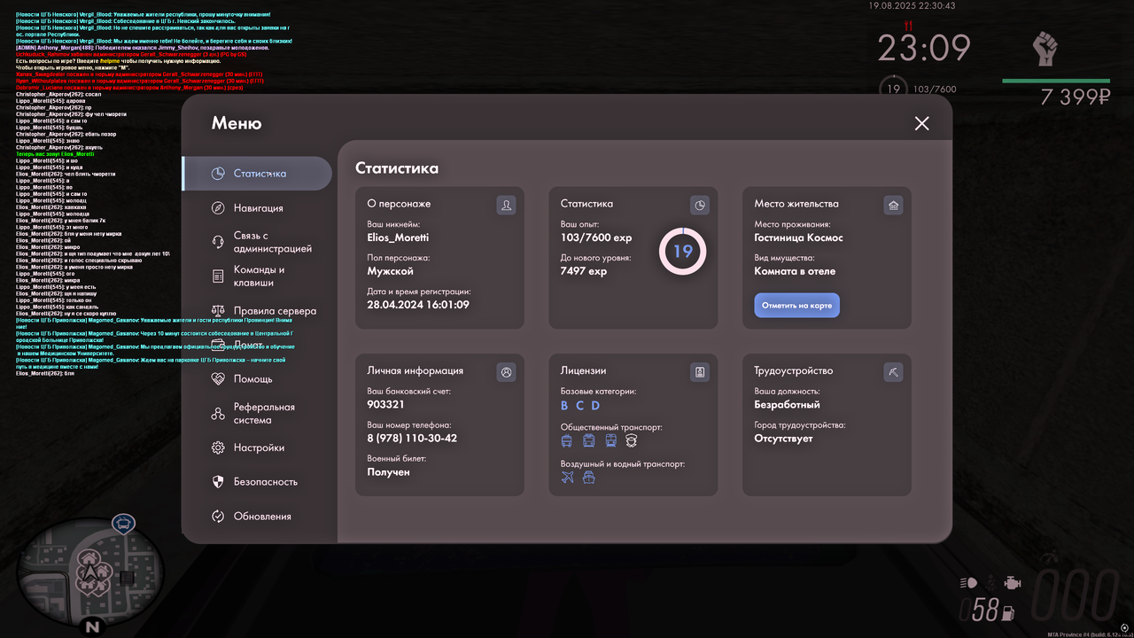Click the fuel pump icon near 58
The height and width of the screenshot is (638, 1134).
tap(1008, 612)
